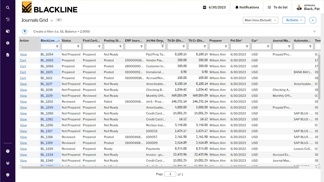Screen dimensions: 324x182
Task: Open Notifications in the top bar
Action: [247, 7]
